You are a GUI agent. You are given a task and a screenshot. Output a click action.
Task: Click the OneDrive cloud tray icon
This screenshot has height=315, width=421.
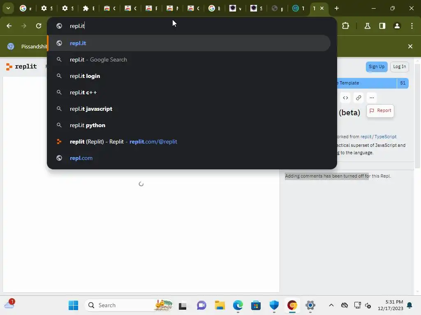pyautogui.click(x=345, y=305)
